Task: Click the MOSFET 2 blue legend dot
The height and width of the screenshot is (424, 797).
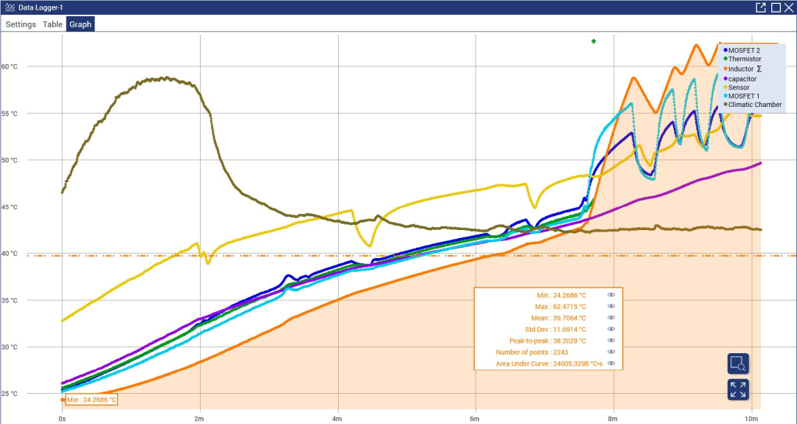Action: [725, 50]
